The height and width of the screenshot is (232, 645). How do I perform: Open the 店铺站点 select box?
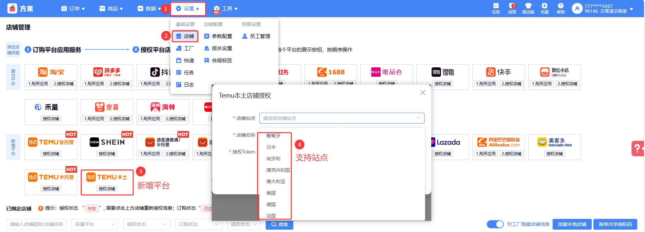[x=342, y=118]
